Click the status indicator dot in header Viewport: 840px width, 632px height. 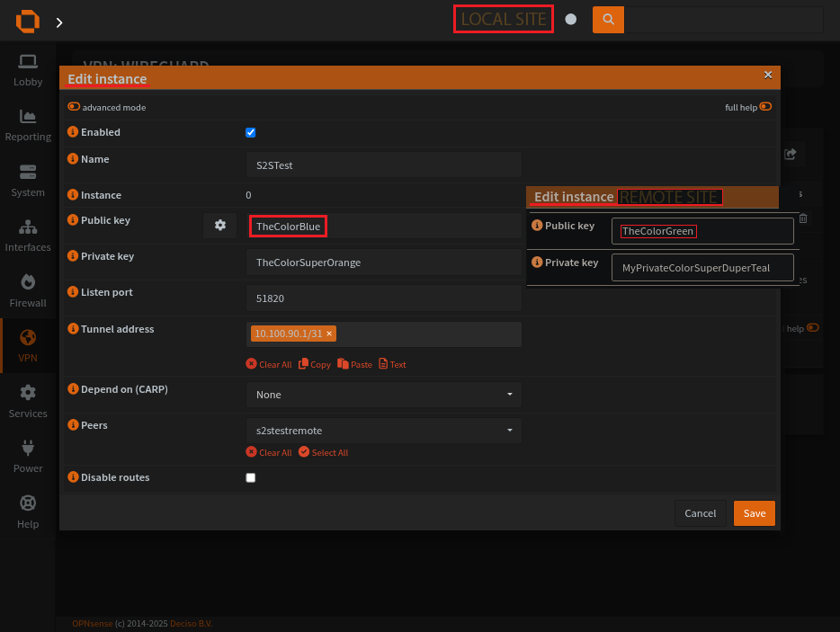point(571,19)
